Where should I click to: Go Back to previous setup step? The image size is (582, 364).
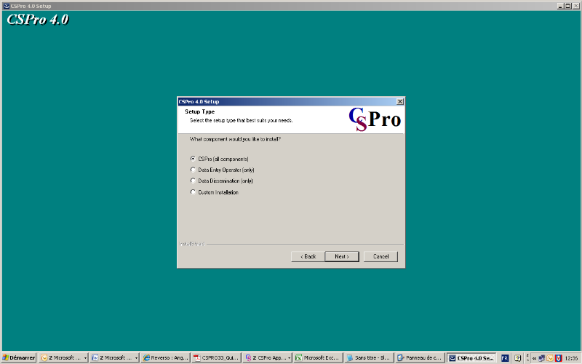click(x=308, y=256)
